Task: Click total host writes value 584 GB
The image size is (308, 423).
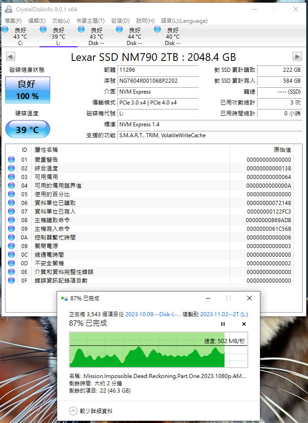Action: coord(280,81)
